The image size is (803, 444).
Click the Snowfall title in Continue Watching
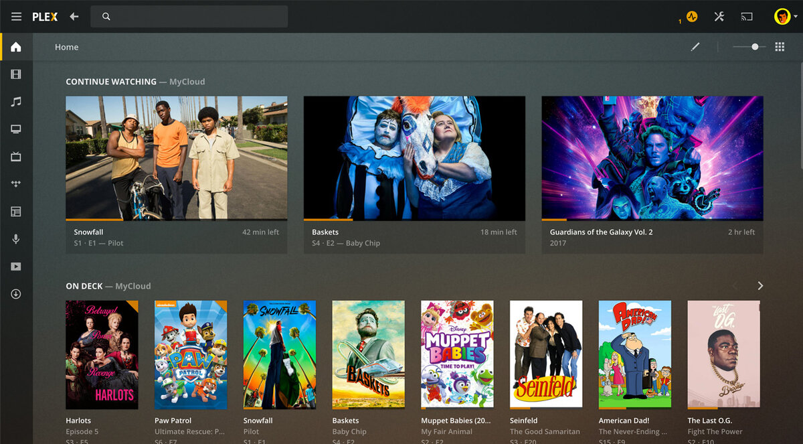click(89, 232)
